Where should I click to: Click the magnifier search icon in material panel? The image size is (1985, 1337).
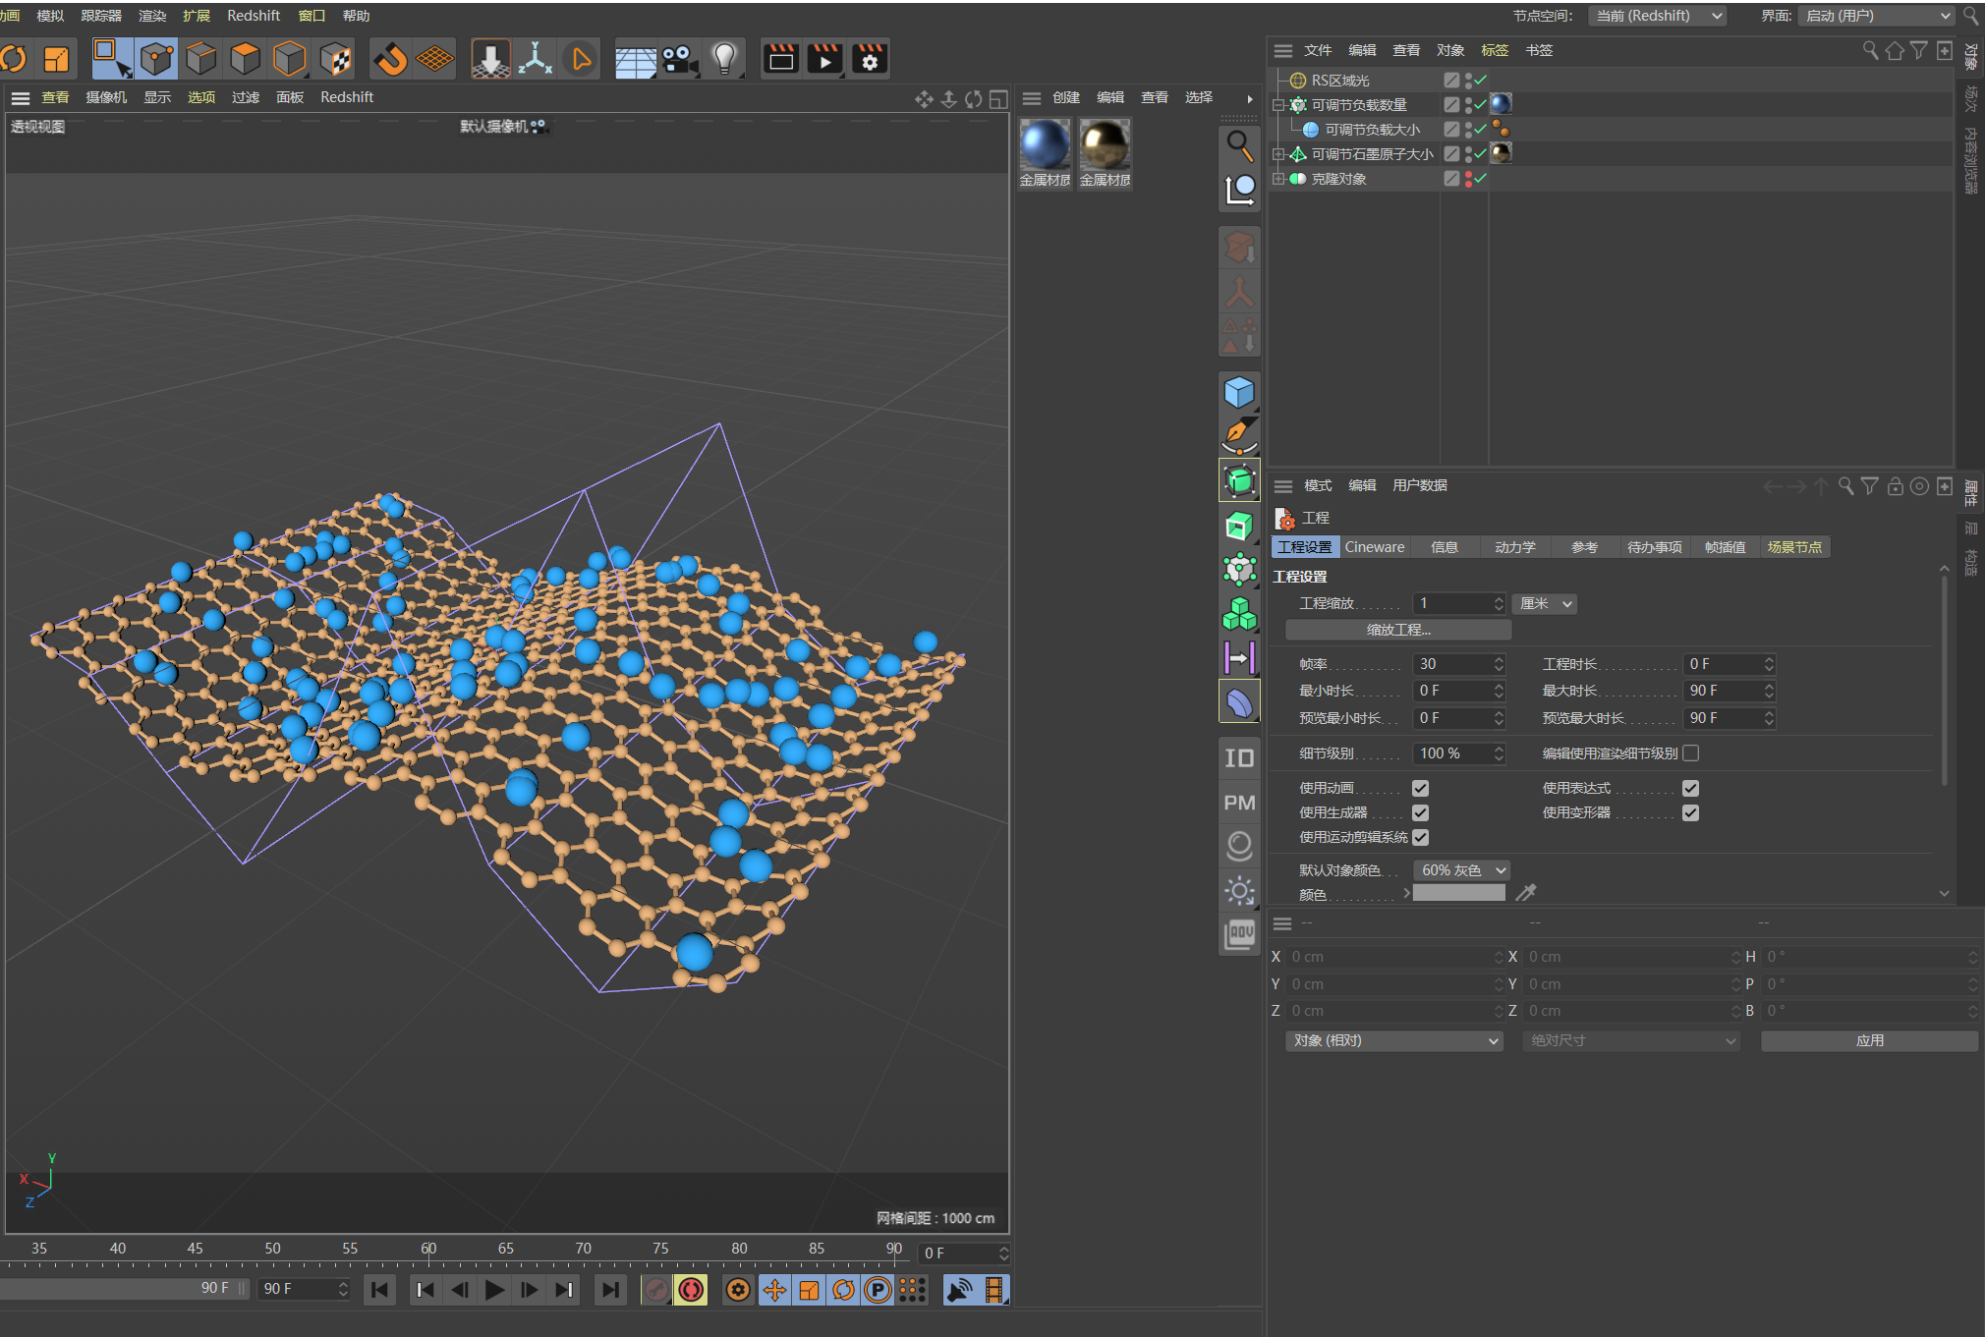pos(1239,145)
